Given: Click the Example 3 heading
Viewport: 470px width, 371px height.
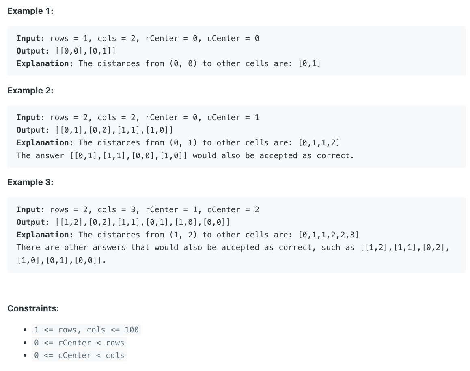Looking at the screenshot, I should (x=30, y=182).
